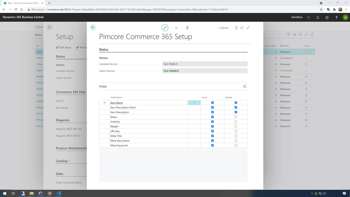Open the notifications bell
Screen dimensions: 350x197
(318, 17)
